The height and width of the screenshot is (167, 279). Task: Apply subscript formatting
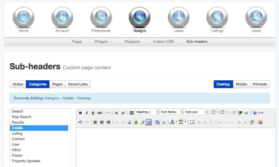117,113
